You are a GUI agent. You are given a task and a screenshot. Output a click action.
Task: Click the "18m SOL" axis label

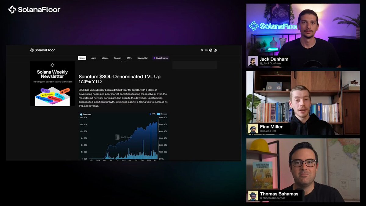(x=84, y=117)
